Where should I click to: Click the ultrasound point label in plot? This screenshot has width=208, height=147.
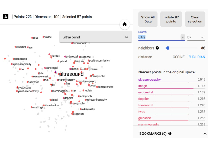pyautogui.click(x=71, y=74)
